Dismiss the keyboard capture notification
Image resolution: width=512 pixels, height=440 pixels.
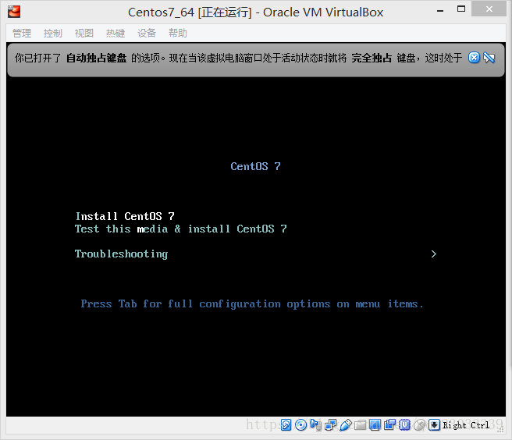[x=474, y=58]
